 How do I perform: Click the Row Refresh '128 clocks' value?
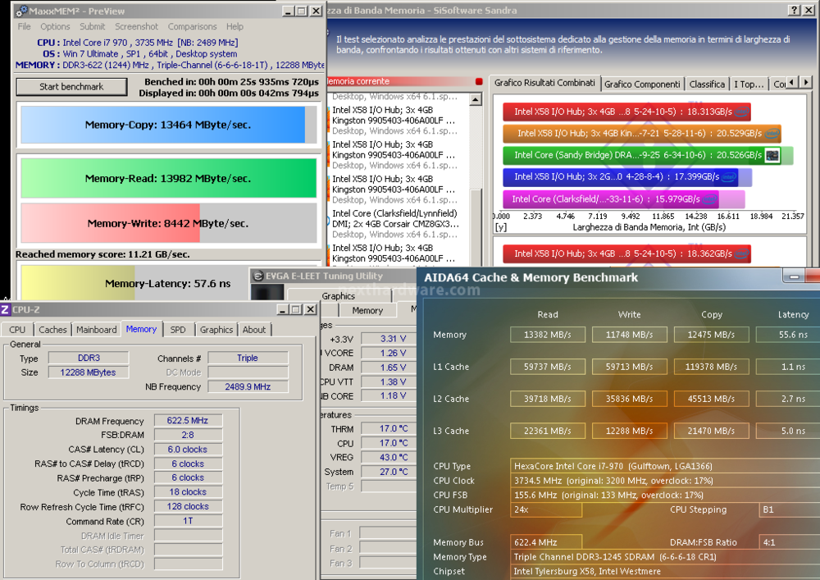point(188,507)
